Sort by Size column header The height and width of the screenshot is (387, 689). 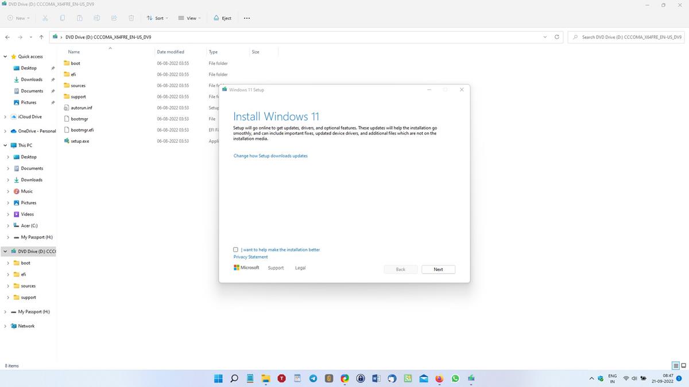(256, 52)
